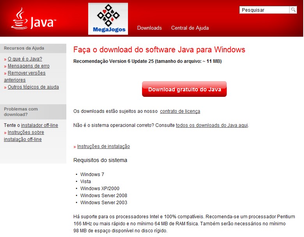Open Instruções sobre instalação off-line link
This screenshot has width=304, height=237.
pyautogui.click(x=24, y=136)
